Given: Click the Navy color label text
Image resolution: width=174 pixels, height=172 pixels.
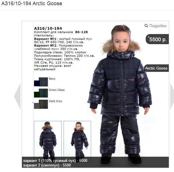Looking at the screenshot, I should (52, 79).
